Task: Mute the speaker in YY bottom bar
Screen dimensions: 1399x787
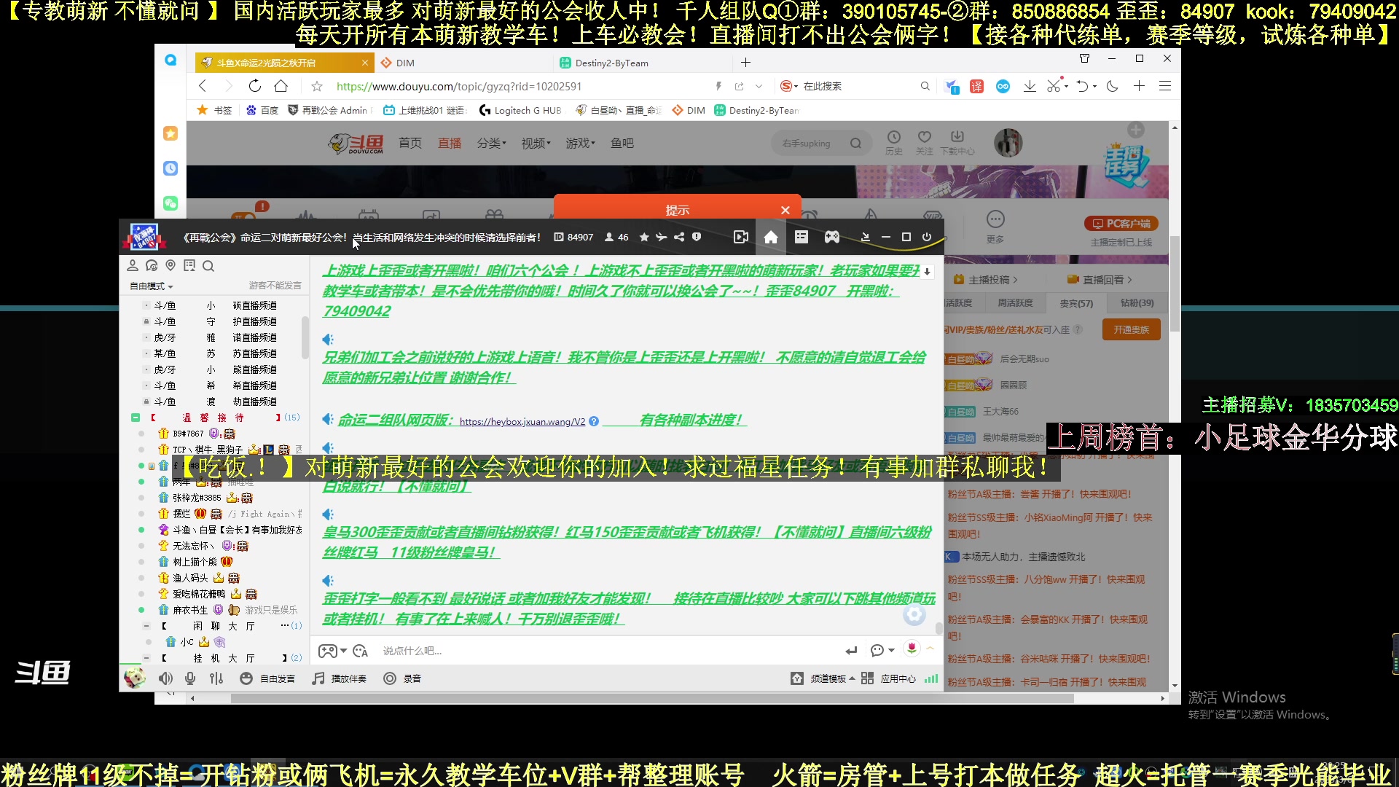Action: coord(166,678)
